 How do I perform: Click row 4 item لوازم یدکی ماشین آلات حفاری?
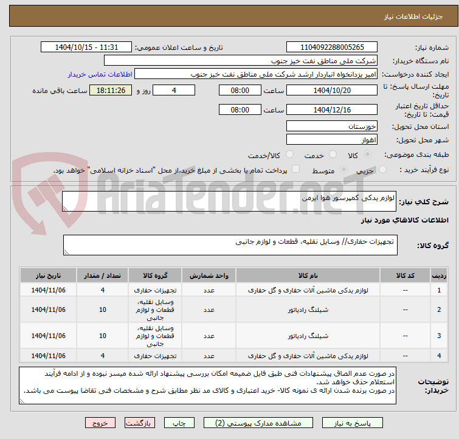pos(308,356)
